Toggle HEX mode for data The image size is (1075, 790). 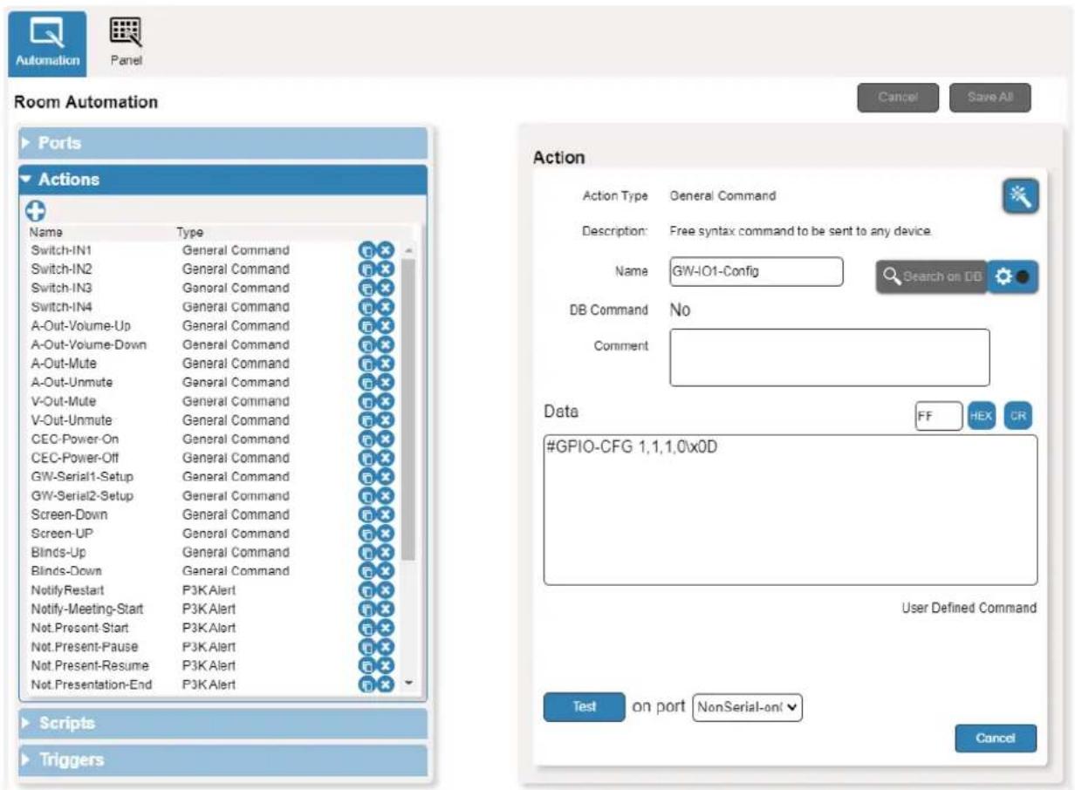[981, 417]
